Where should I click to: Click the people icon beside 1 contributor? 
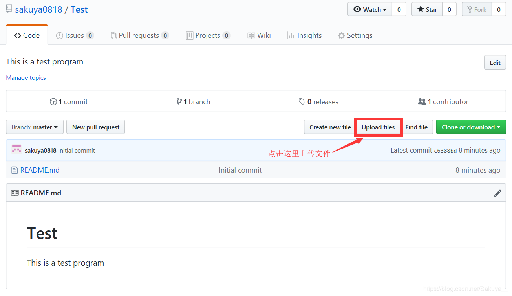click(x=422, y=102)
